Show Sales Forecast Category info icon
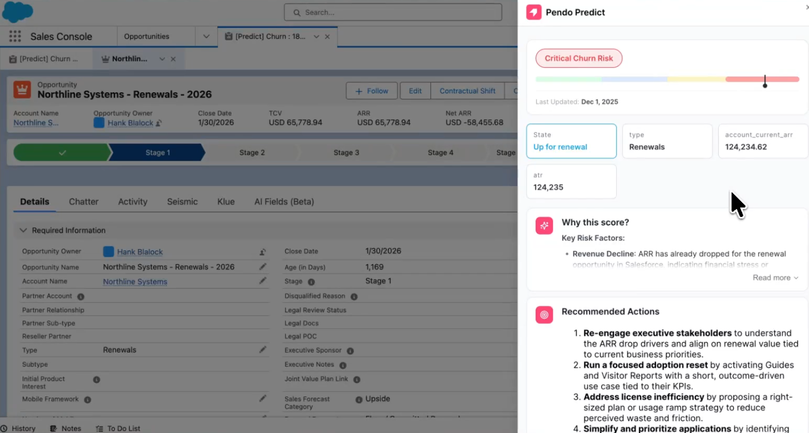The image size is (809, 433). [x=359, y=400]
